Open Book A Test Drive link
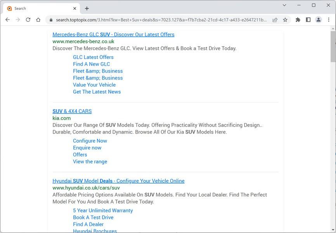This screenshot has width=336, height=233. (x=93, y=217)
